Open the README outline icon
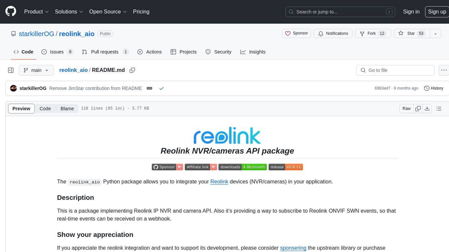 pyautogui.click(x=439, y=109)
